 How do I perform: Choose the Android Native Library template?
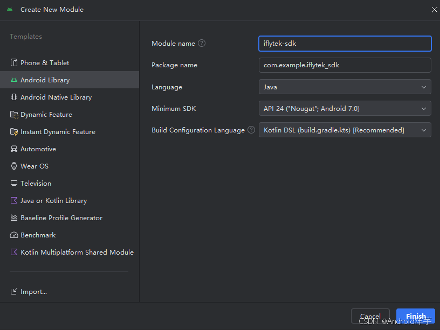pyautogui.click(x=70, y=97)
